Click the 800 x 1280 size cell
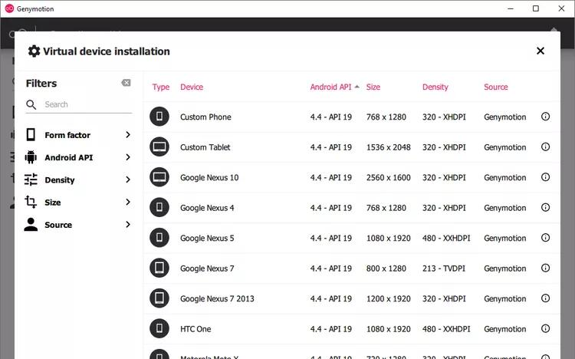The height and width of the screenshot is (359, 575). pos(386,268)
